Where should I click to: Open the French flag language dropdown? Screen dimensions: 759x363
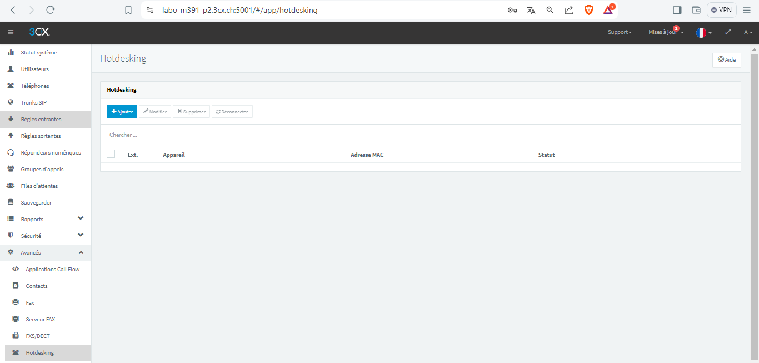(703, 32)
